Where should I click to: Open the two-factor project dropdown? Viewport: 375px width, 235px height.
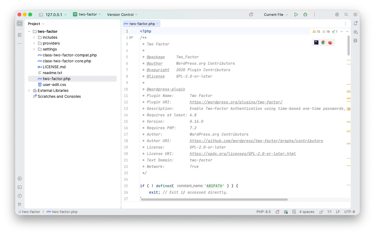(x=87, y=15)
